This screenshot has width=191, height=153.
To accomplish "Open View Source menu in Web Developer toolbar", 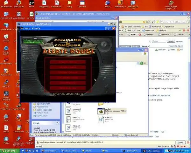I will [149, 30].
